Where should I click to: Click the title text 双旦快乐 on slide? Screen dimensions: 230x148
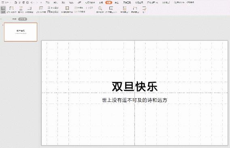[x=135, y=87]
